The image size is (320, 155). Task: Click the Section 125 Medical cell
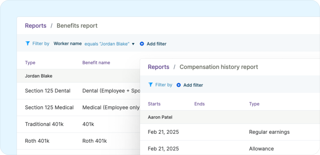[49, 107]
